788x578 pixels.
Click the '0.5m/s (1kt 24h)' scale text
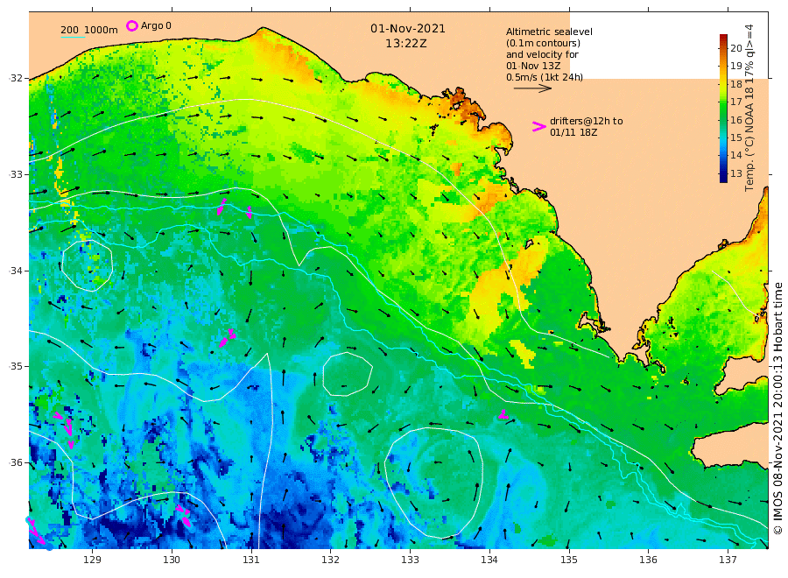(545, 77)
